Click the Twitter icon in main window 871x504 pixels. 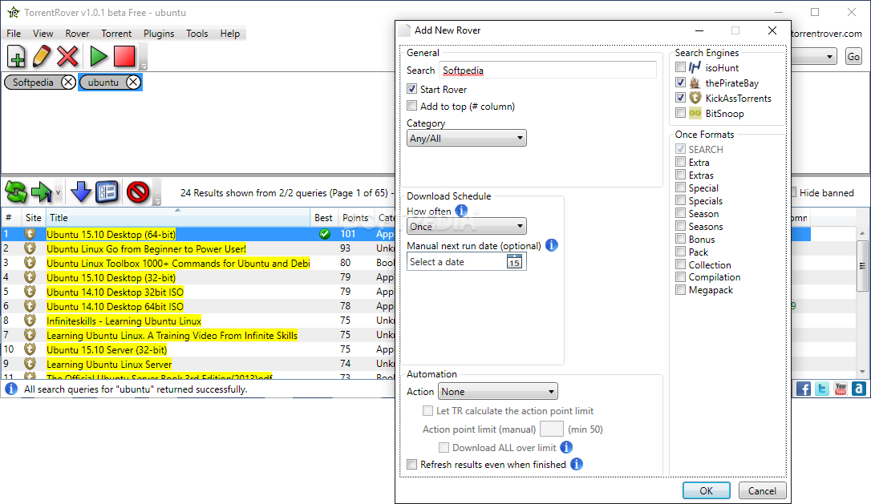(x=822, y=389)
